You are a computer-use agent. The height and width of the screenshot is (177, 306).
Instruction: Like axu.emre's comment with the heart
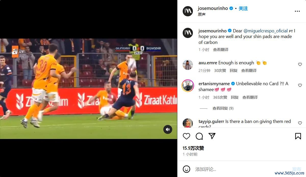(300, 65)
